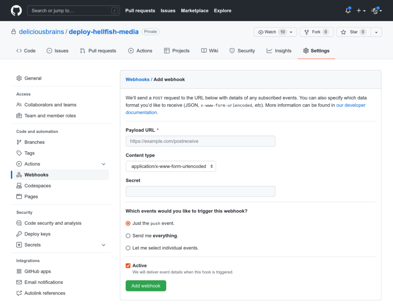Enable the 'Send me everything' option
This screenshot has width=393, height=306.
[128, 236]
